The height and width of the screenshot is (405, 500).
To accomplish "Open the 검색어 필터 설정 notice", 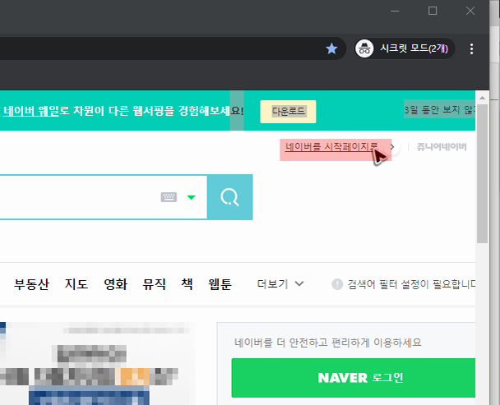I will pos(411,284).
